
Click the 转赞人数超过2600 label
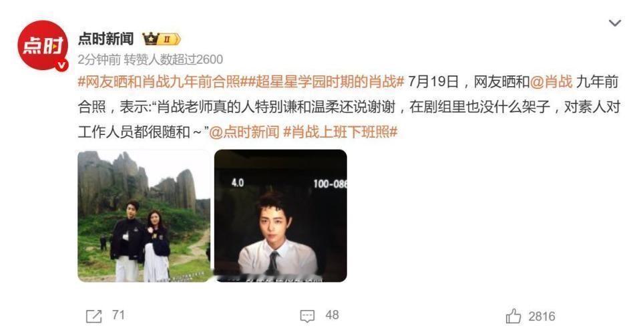tap(174, 59)
